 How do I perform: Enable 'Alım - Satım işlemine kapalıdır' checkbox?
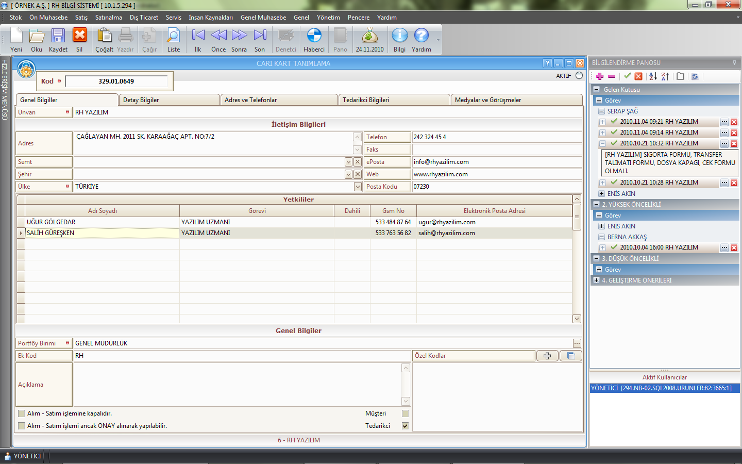[x=22, y=413]
